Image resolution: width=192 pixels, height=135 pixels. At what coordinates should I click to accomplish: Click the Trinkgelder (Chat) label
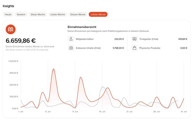(149, 39)
